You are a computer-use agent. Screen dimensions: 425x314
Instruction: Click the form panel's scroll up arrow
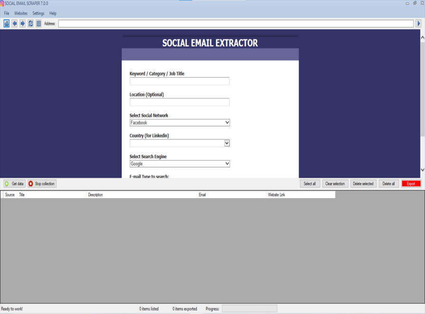point(423,38)
